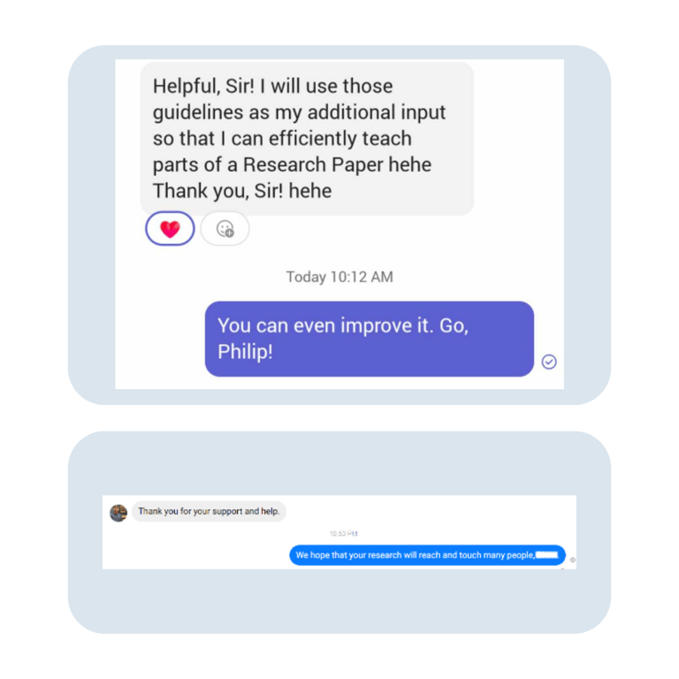
Task: Open the add reaction emoji picker
Action: pyautogui.click(x=225, y=228)
